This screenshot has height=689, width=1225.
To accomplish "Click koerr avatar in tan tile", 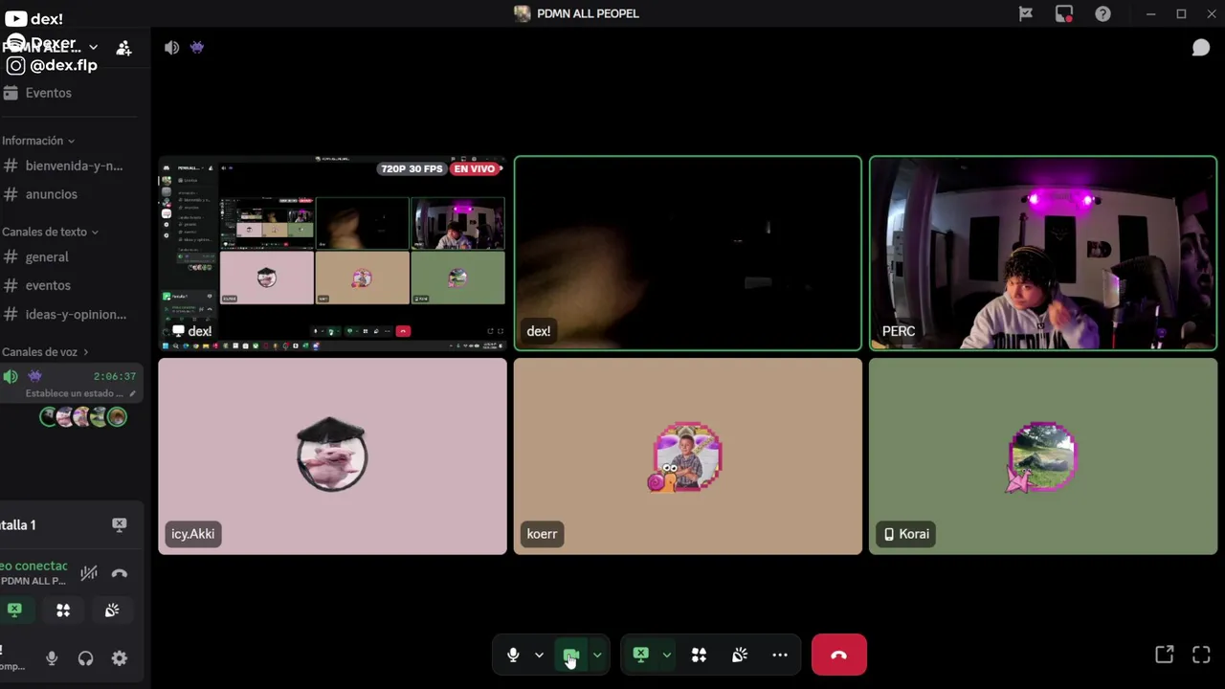I will click(687, 456).
